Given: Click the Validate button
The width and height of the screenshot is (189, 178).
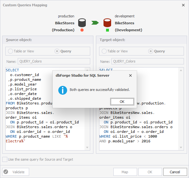Looking at the screenshot, I should pos(16,172).
